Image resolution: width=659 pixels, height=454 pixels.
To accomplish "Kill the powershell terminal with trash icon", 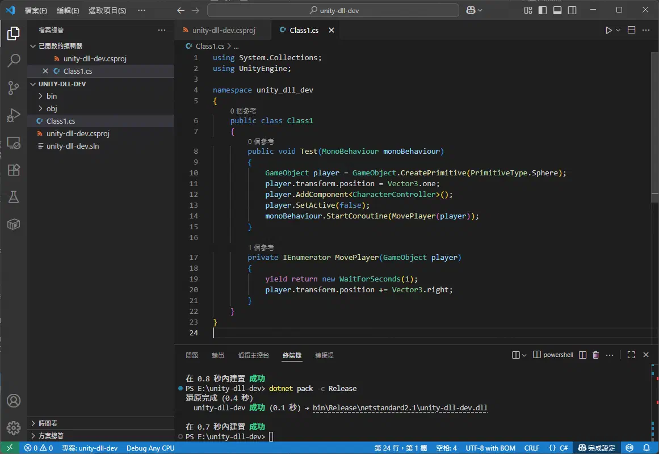I will pos(595,354).
